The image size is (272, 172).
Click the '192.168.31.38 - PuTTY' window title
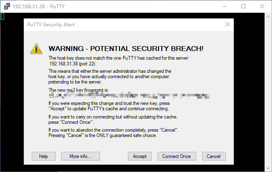37,6
